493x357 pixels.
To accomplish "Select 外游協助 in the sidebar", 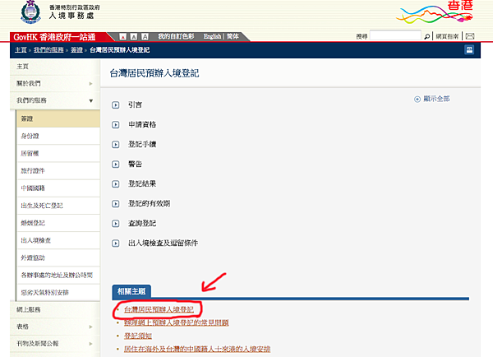I will [x=58, y=257].
